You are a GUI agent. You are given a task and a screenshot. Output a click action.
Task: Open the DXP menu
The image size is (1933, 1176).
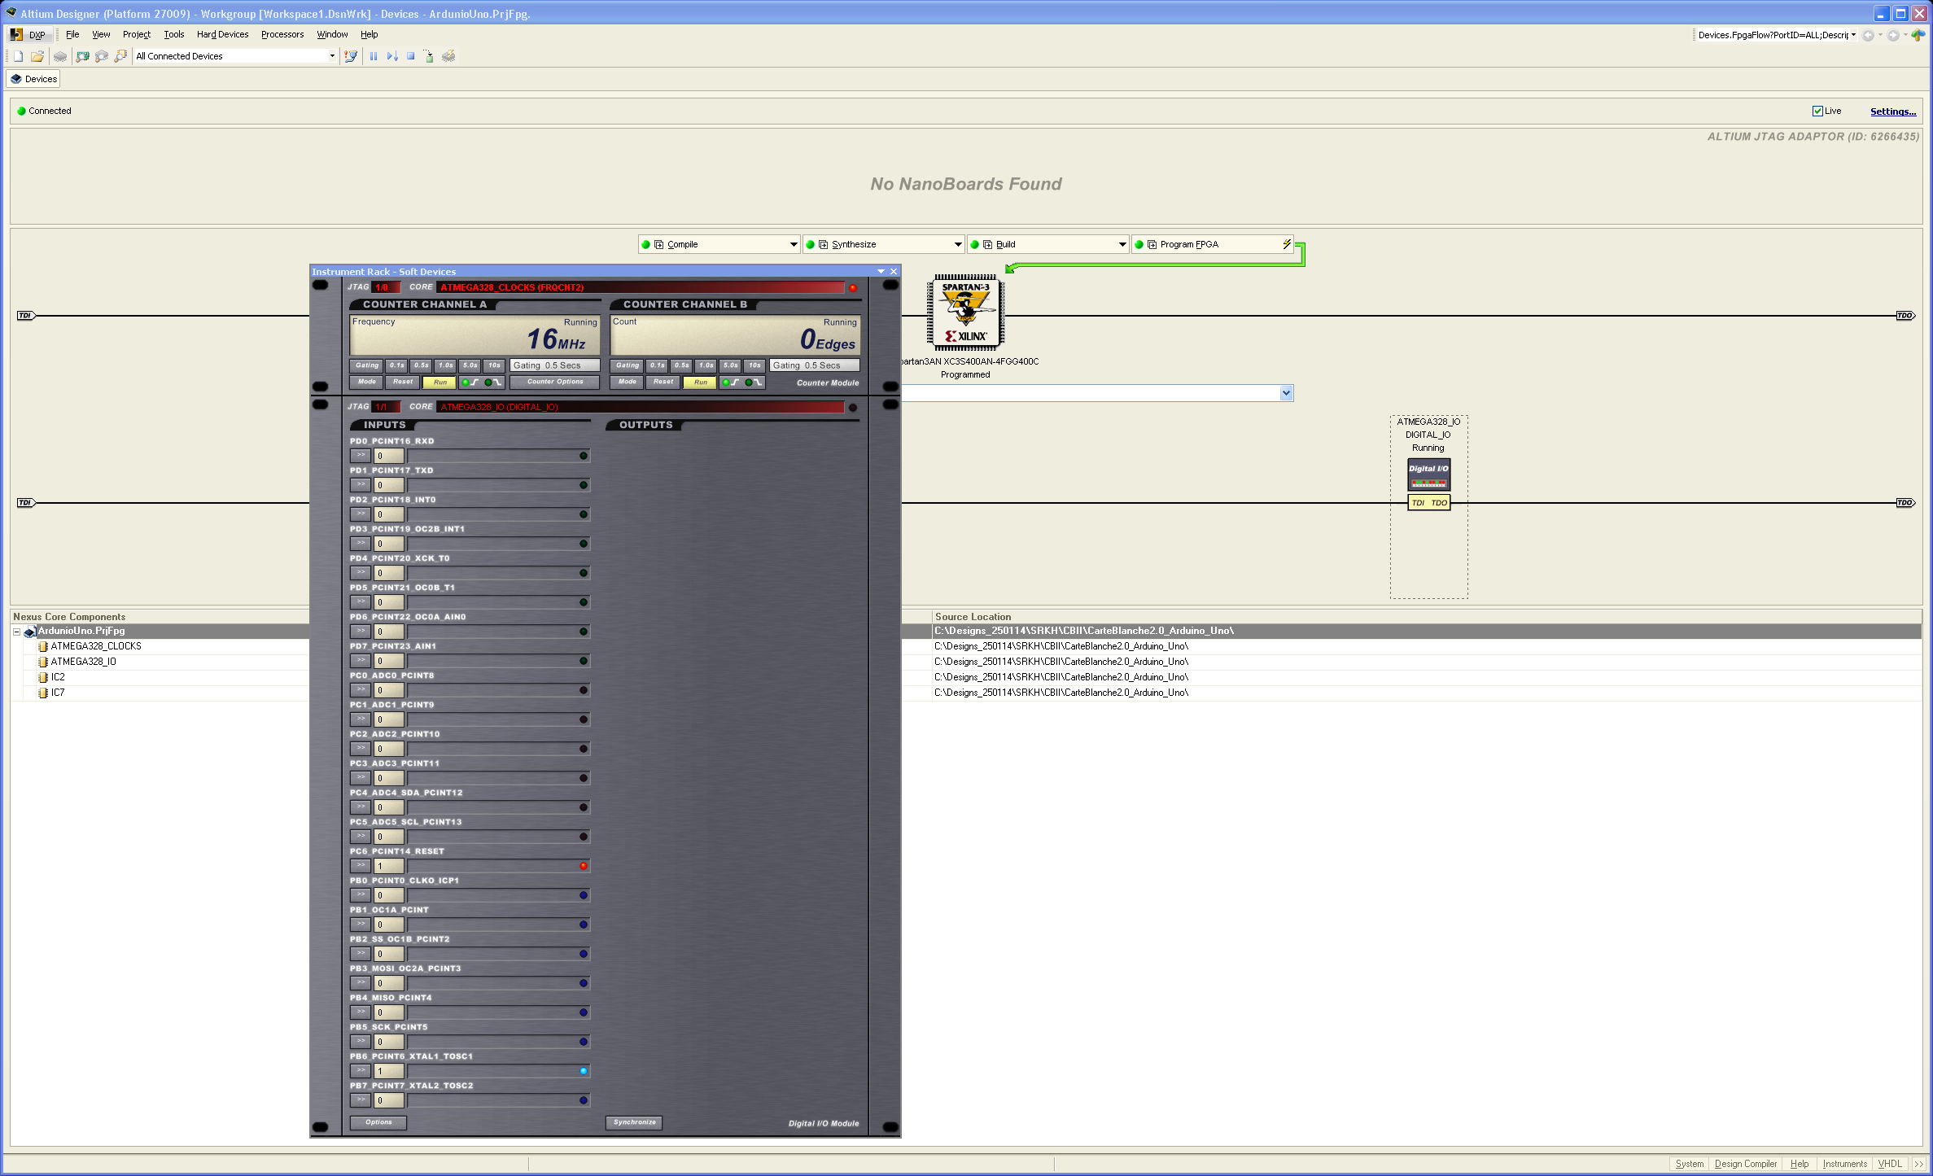click(x=28, y=35)
